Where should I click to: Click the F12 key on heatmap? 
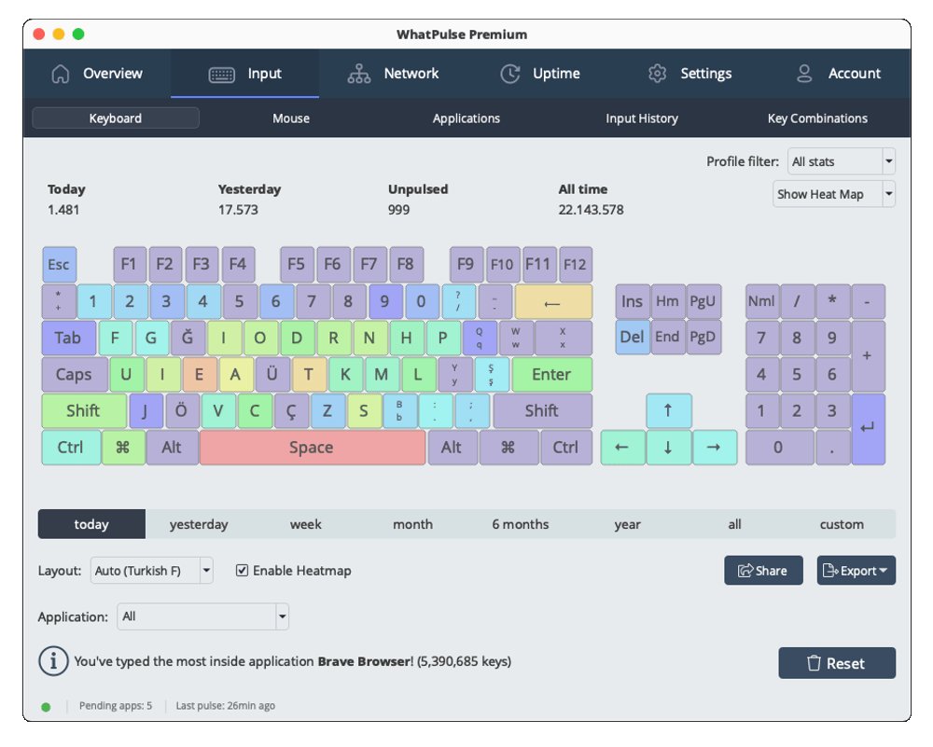[575, 264]
